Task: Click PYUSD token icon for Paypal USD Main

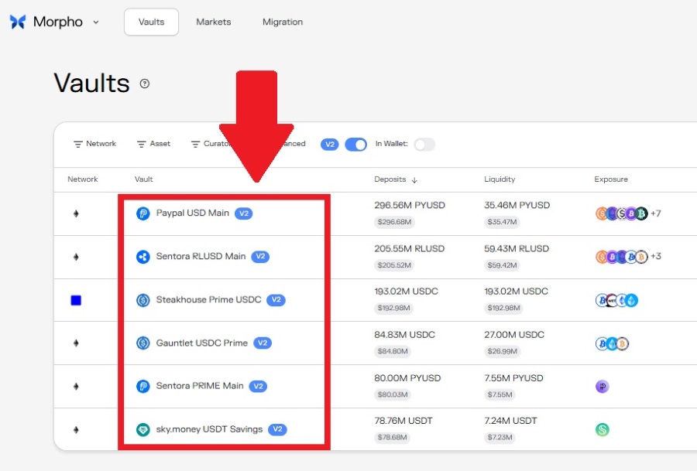Action: [142, 213]
